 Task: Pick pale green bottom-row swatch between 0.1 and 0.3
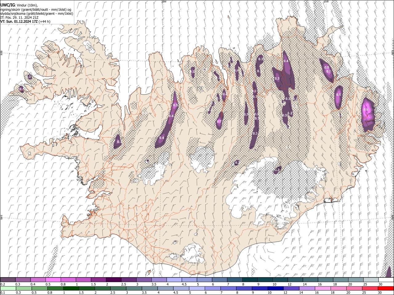coord(8,288)
